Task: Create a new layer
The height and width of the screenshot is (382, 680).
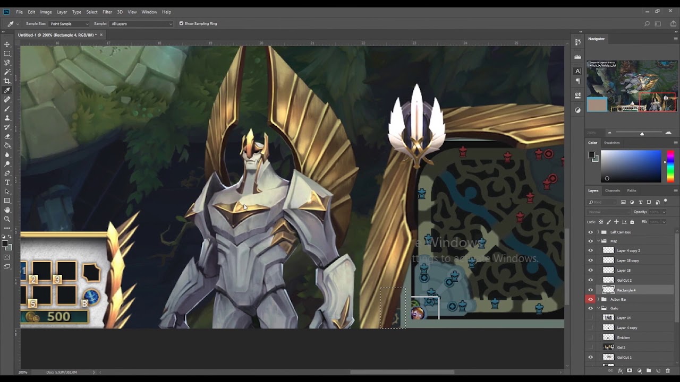Action: coord(658,371)
